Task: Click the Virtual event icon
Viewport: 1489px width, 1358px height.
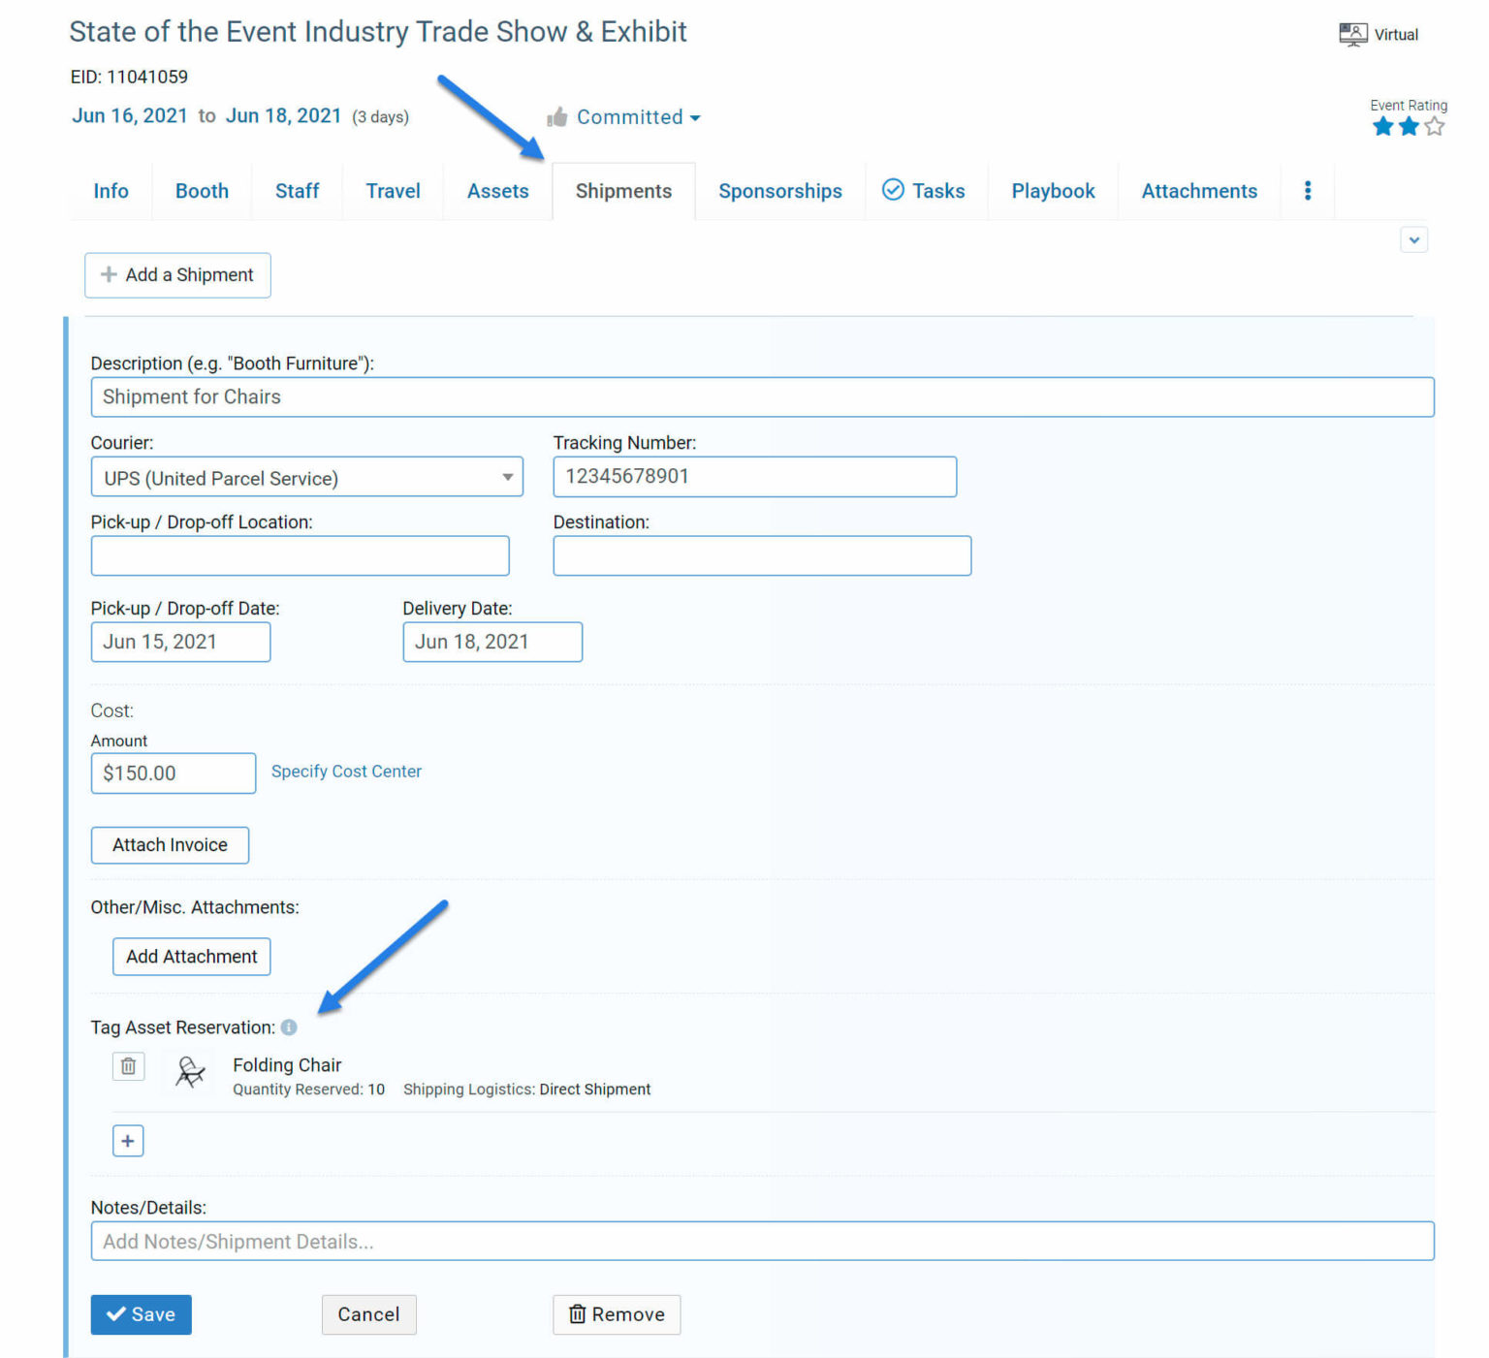Action: point(1351,33)
